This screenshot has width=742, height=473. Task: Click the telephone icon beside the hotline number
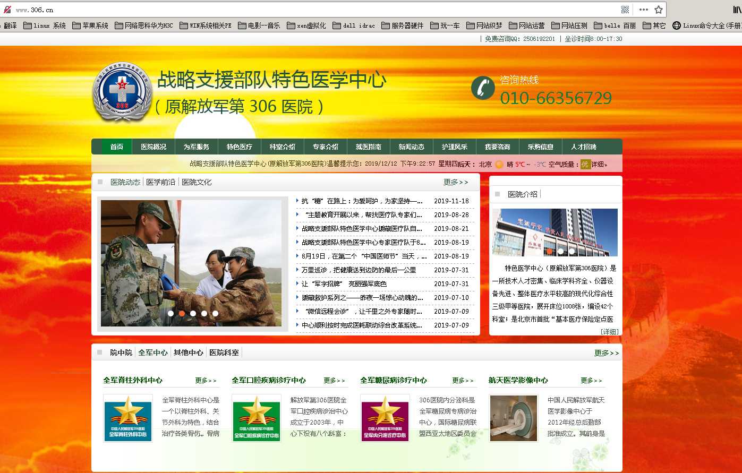pyautogui.click(x=482, y=88)
